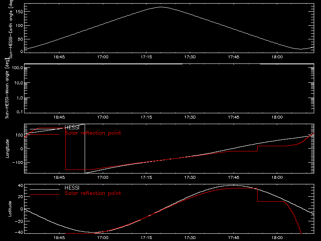This screenshot has height=241, width=321.
Task: Select red Solar reflection point legend in Latitude plot
Action: [93, 193]
